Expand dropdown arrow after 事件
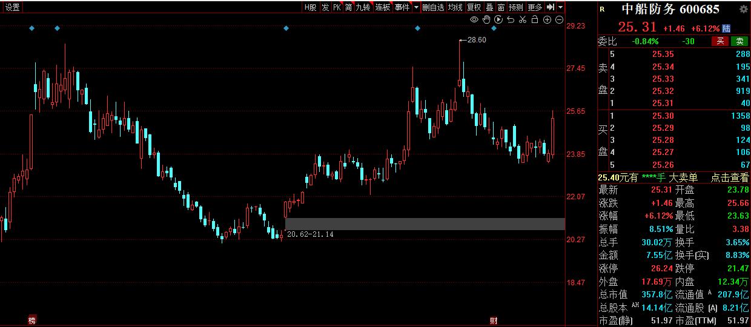 tap(416, 7)
